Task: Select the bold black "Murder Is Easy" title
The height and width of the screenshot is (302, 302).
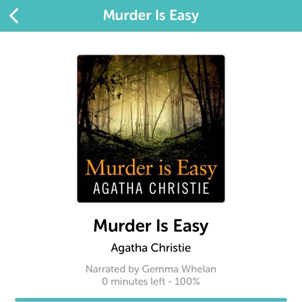Action: [151, 226]
